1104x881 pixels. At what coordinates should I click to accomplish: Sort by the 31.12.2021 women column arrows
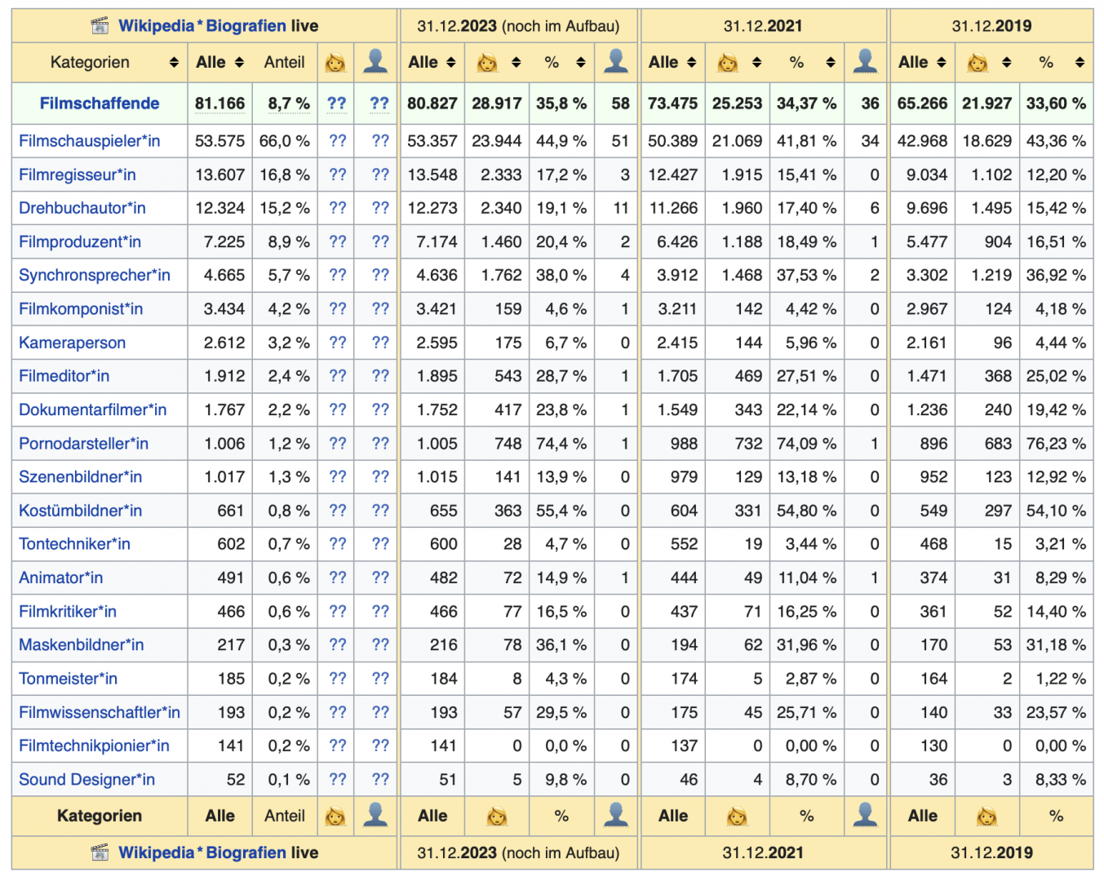[x=756, y=63]
